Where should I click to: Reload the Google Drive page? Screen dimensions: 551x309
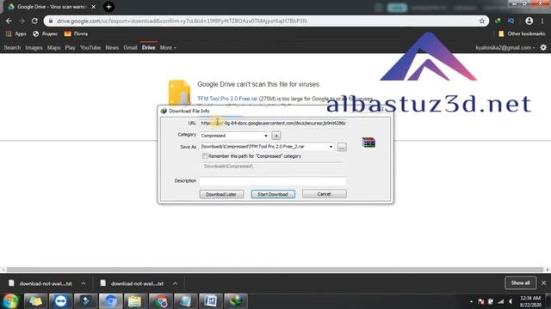[34, 21]
